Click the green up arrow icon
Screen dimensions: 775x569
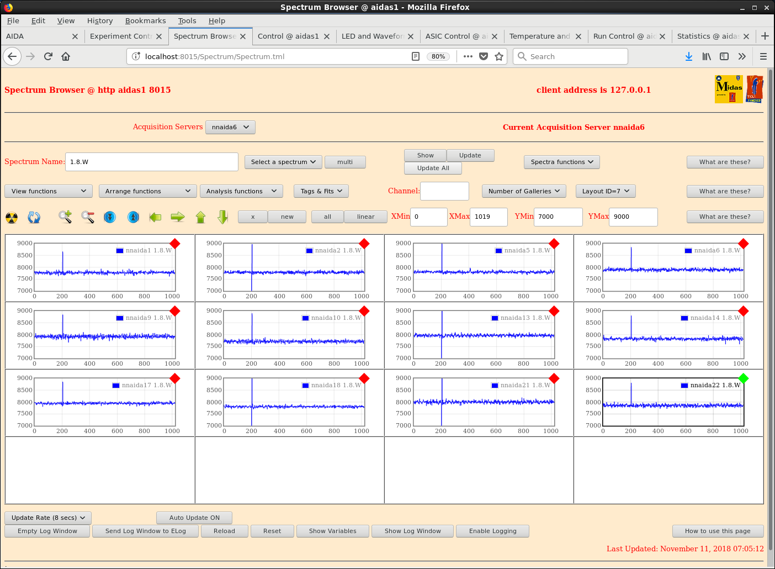pos(200,217)
